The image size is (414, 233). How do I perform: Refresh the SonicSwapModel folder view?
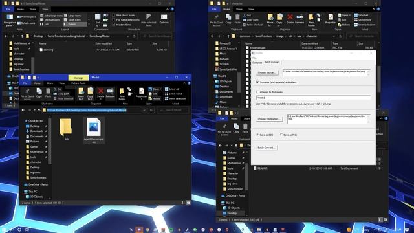[134, 36]
